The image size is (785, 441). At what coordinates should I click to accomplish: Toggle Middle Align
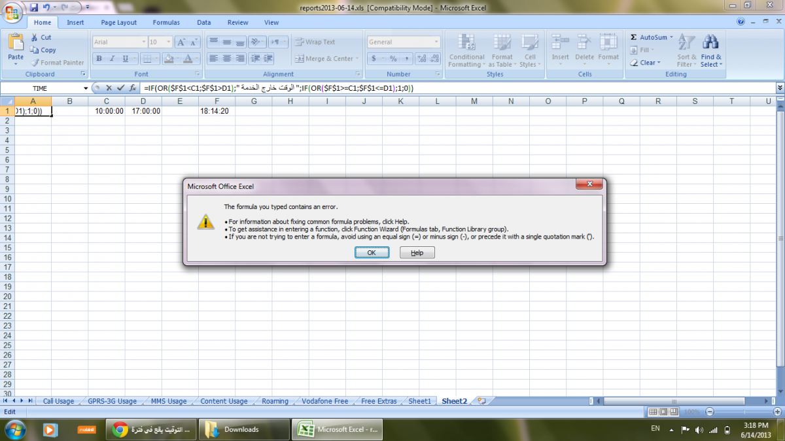click(x=226, y=42)
